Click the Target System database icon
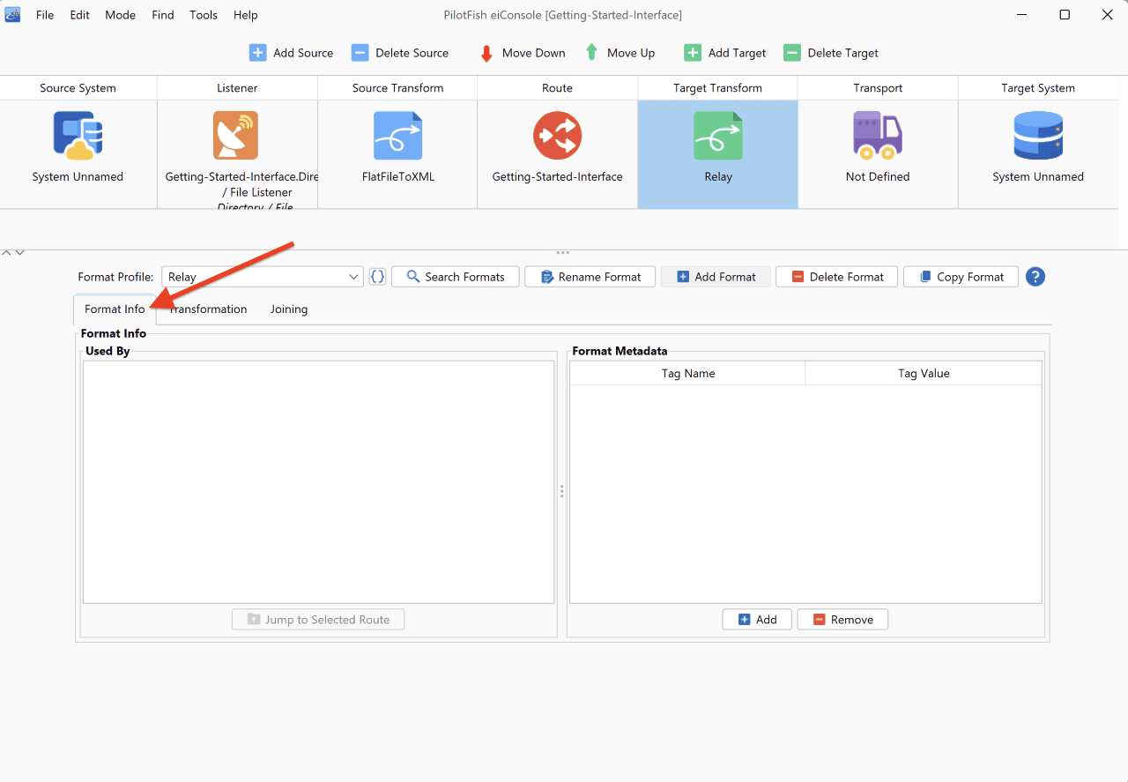 [1038, 135]
